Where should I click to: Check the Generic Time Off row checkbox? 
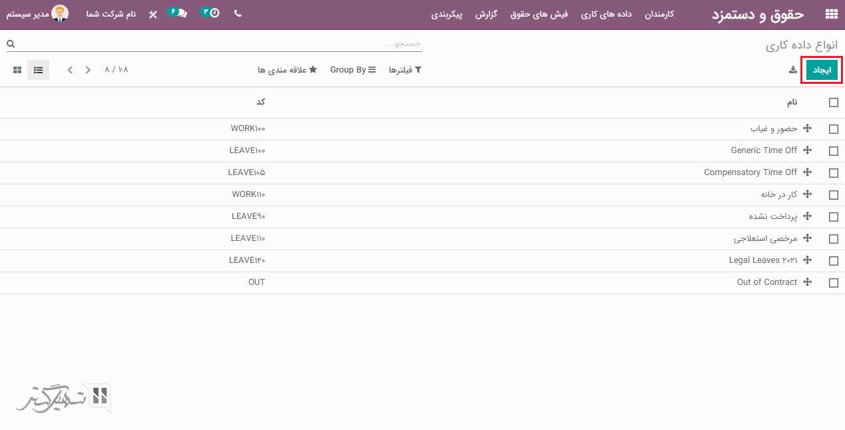pos(834,151)
